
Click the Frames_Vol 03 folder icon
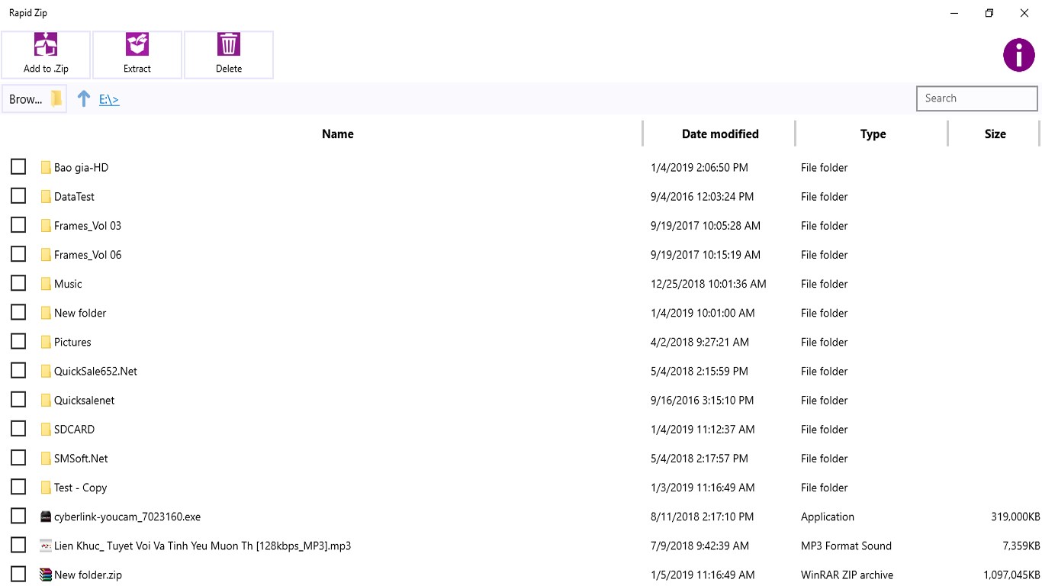point(46,225)
